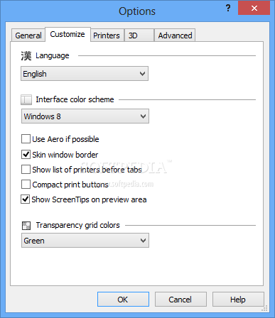Click the Transparency grid colors checkerboard icon
Screen dimensions: 275x318
[26, 226]
